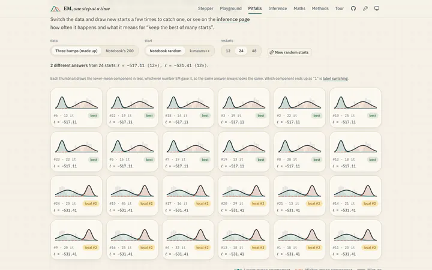Click the ℓ = −517.11 value under run #22
The image size is (432, 270).
121,122
